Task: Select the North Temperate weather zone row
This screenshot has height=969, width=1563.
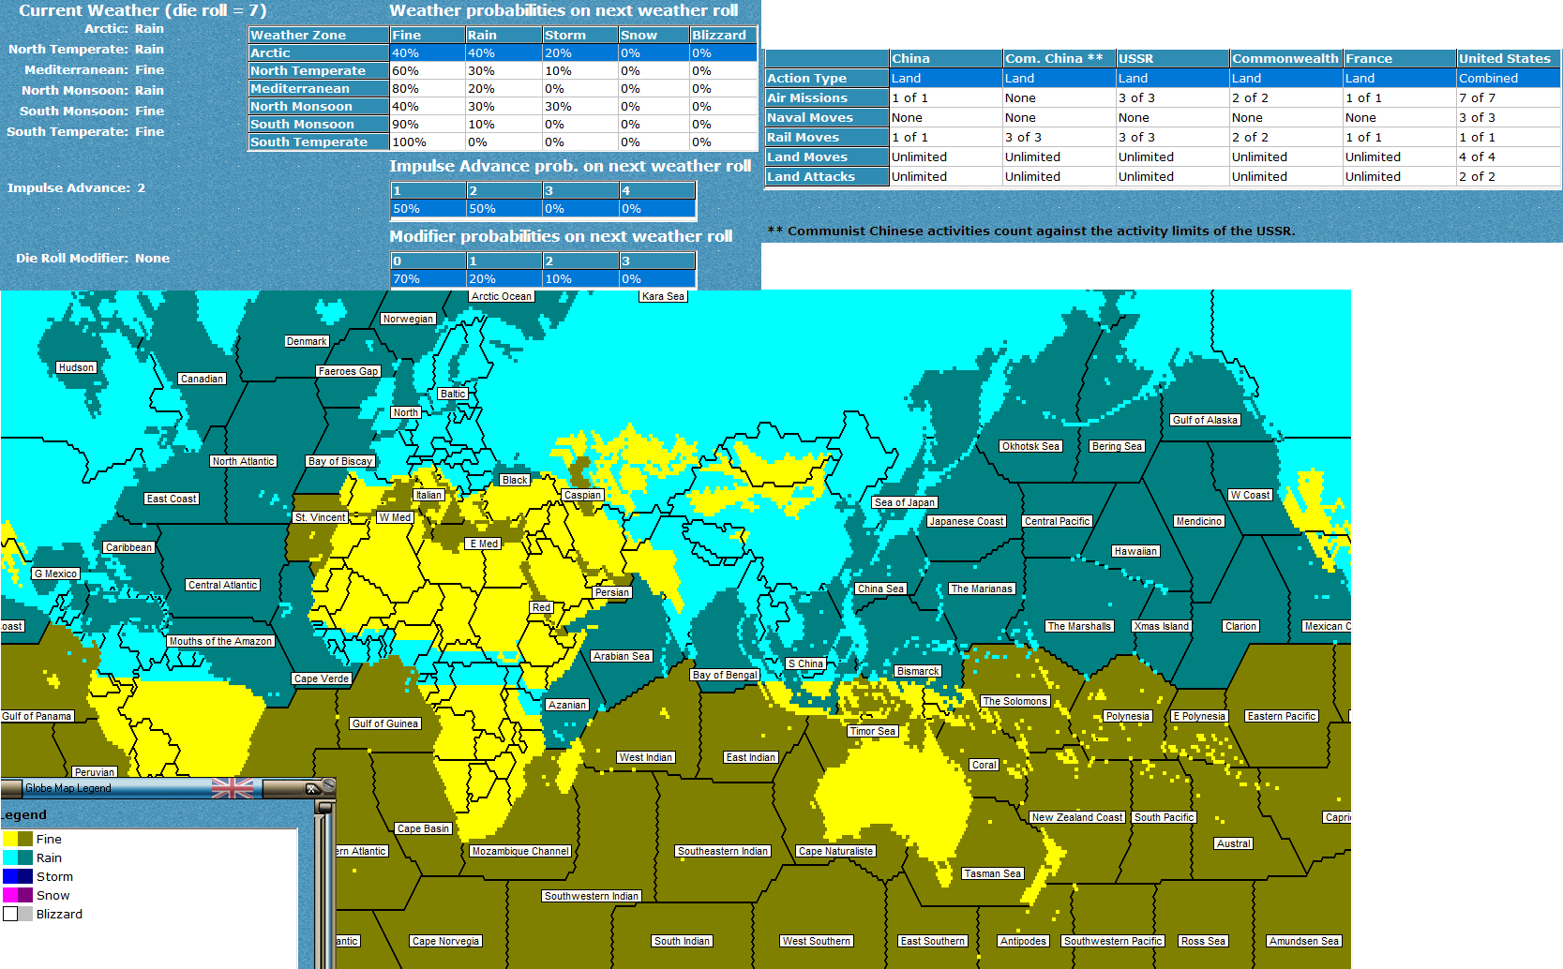Action: pyautogui.click(x=503, y=71)
